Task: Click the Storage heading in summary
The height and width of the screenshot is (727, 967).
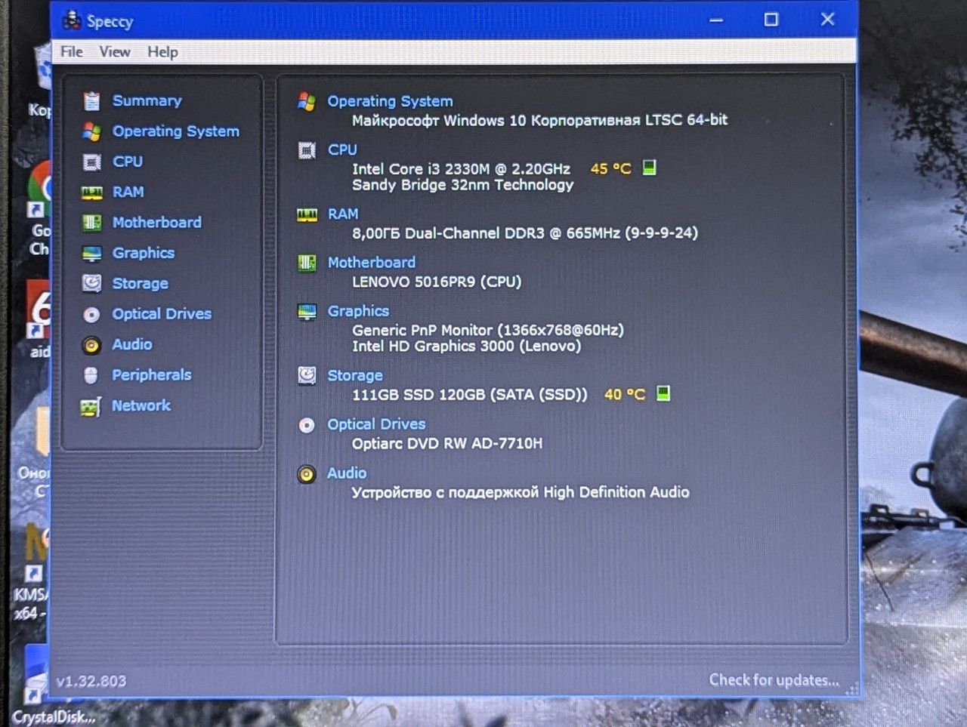Action: point(354,375)
